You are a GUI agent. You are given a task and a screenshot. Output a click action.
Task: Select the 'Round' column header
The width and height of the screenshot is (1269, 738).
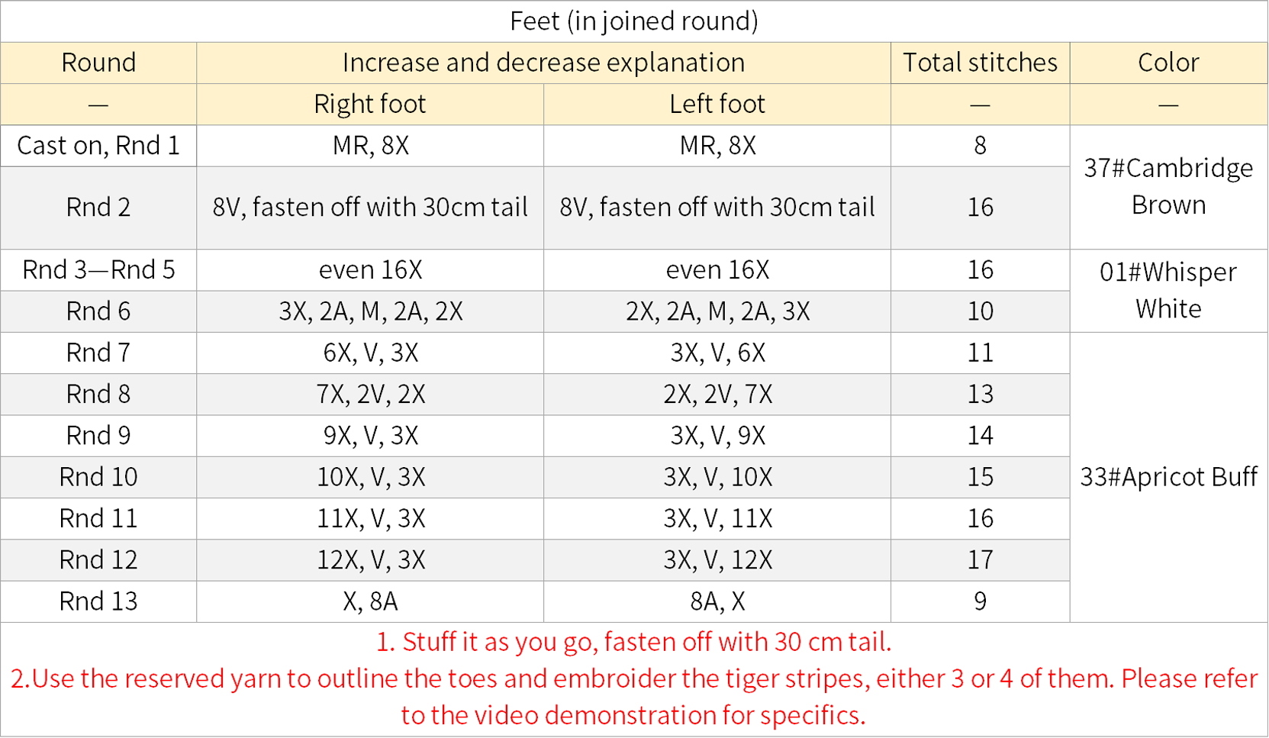(98, 63)
